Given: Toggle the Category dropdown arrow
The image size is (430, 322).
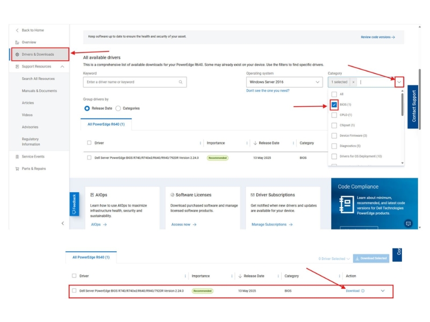Looking at the screenshot, I should (399, 82).
